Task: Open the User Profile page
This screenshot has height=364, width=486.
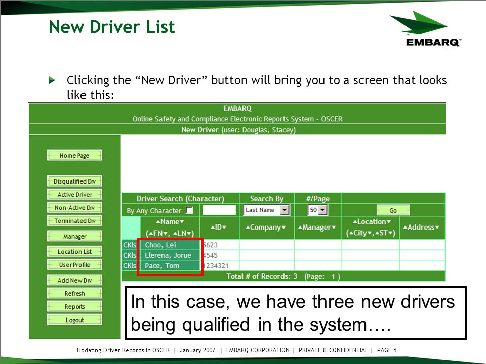Action: (74, 265)
